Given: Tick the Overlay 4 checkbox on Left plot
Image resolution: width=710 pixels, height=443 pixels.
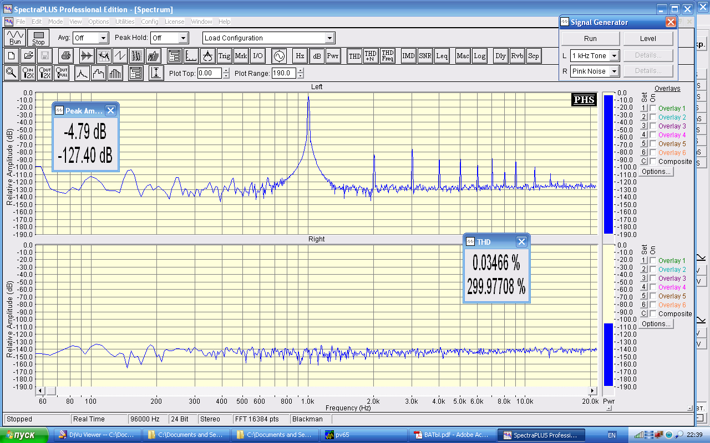Looking at the screenshot, I should coord(653,135).
